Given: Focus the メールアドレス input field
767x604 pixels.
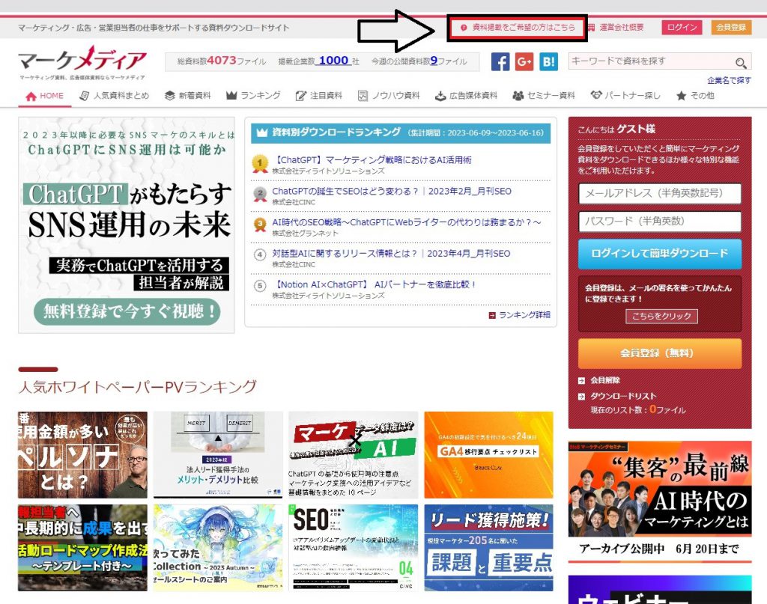Looking at the screenshot, I should click(x=660, y=193).
